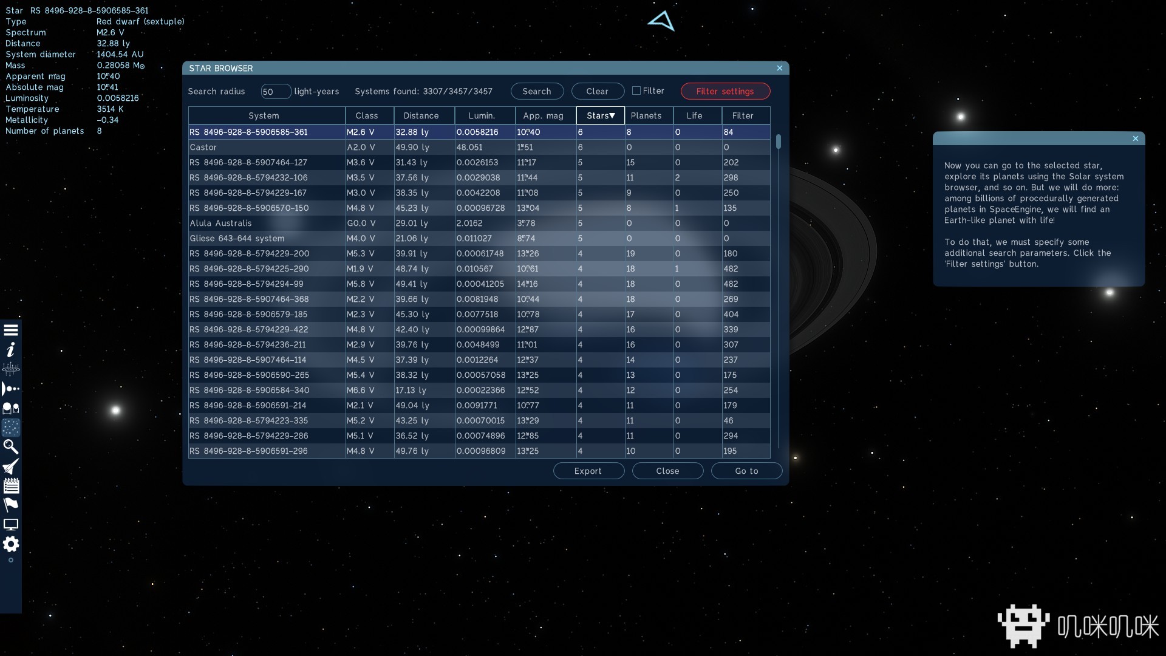Image resolution: width=1166 pixels, height=656 pixels.
Task: Select the info panel icon
Action: [x=11, y=349]
